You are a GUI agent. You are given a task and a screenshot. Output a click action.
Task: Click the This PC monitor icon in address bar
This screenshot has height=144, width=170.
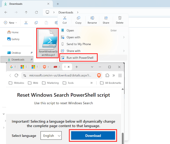[47, 12]
